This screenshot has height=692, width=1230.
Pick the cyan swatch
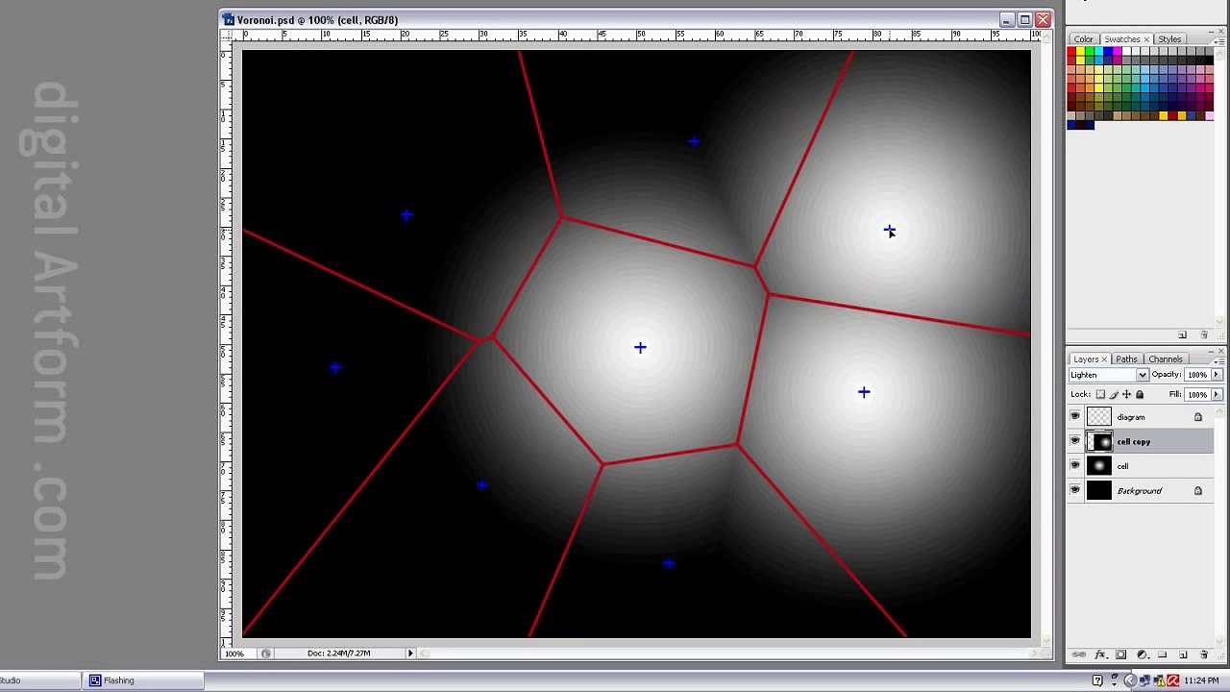point(1098,51)
